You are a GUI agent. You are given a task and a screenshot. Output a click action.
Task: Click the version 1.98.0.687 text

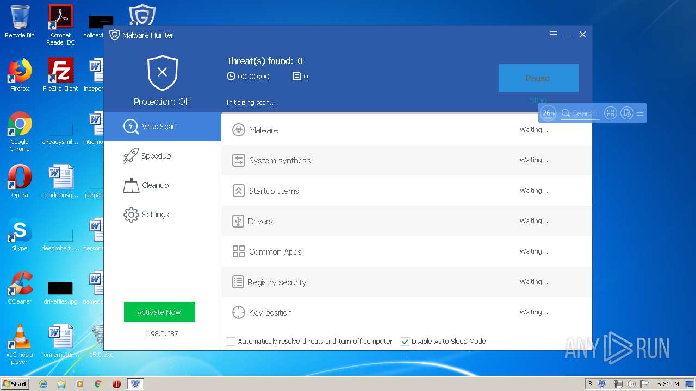tap(161, 333)
